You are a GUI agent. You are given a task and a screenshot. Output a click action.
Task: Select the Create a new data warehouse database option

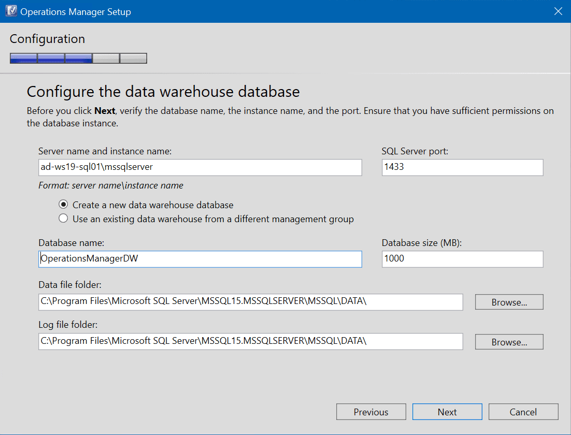[x=63, y=205]
